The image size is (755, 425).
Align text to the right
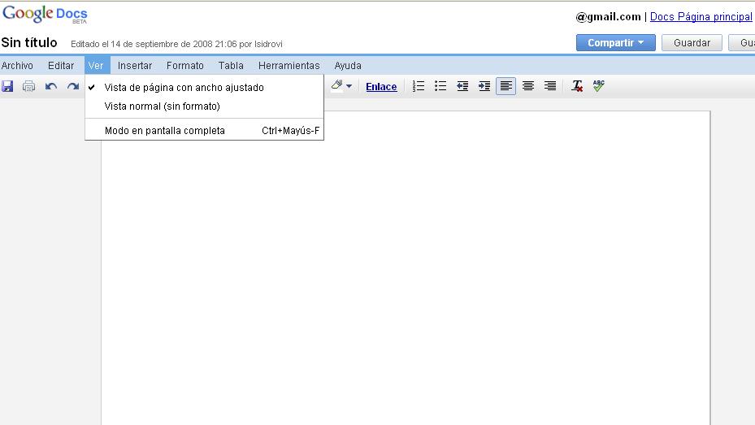pyautogui.click(x=550, y=86)
